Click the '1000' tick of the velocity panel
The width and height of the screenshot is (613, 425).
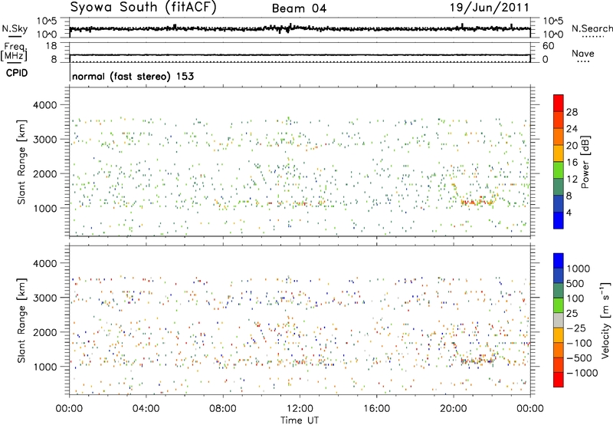[x=45, y=367]
